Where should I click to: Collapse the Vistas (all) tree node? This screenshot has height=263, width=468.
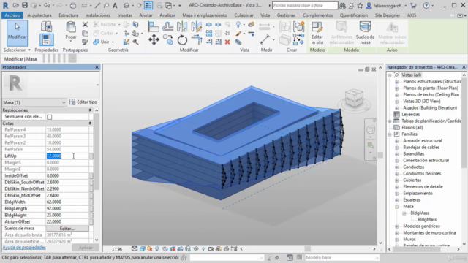click(390, 75)
